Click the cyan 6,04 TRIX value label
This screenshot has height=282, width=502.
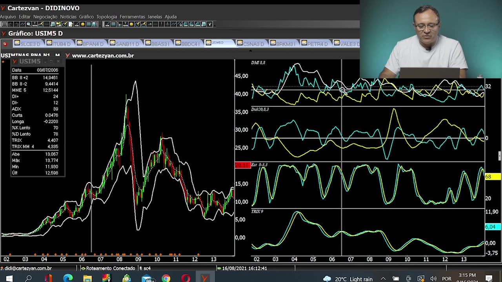(x=493, y=227)
